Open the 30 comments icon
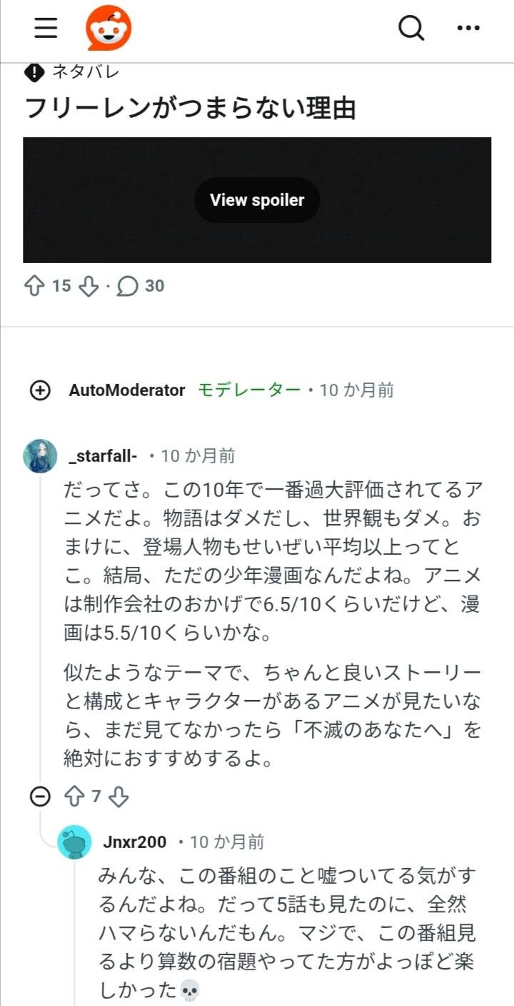The width and height of the screenshot is (514, 1006). pos(127,286)
